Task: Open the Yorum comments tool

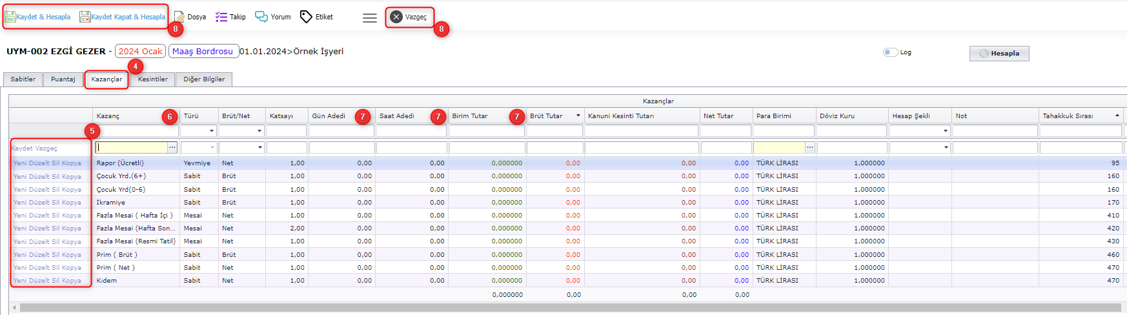Action: (273, 17)
